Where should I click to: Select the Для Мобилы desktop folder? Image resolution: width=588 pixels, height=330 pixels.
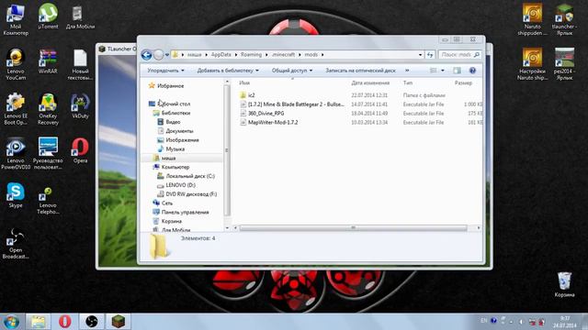(80, 16)
